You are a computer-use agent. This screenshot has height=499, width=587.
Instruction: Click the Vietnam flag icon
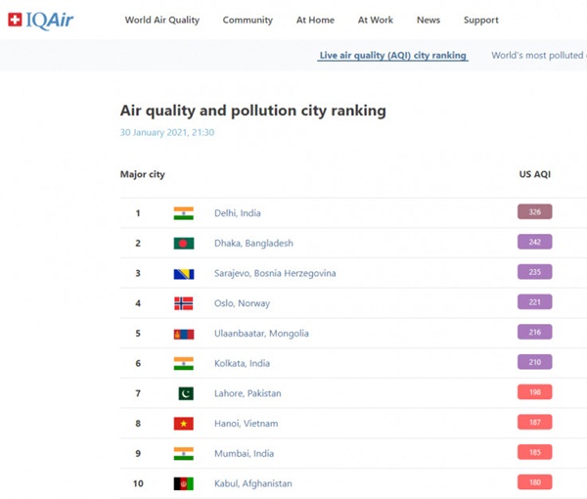(183, 424)
